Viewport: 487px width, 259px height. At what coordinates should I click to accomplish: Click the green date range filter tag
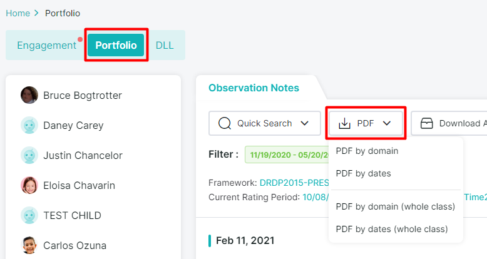pos(285,154)
